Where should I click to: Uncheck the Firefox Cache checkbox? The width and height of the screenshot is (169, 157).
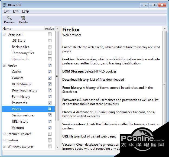click(x=50, y=72)
